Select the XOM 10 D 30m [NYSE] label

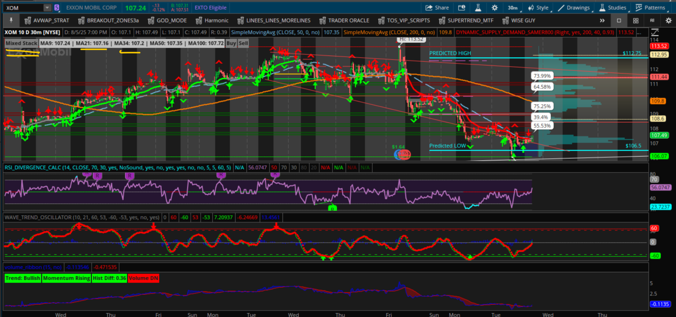coord(32,32)
